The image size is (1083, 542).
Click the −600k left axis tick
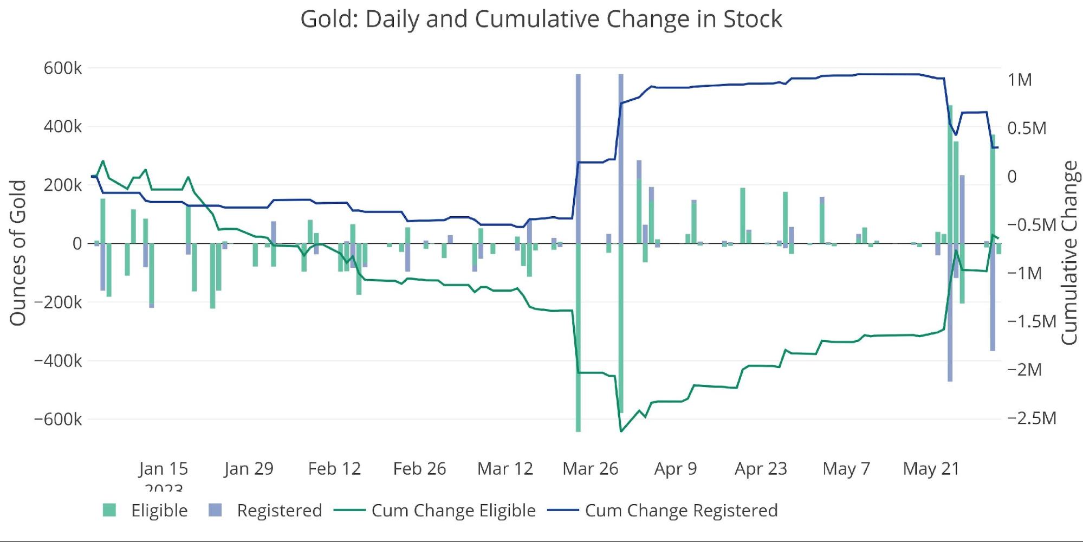click(58, 419)
